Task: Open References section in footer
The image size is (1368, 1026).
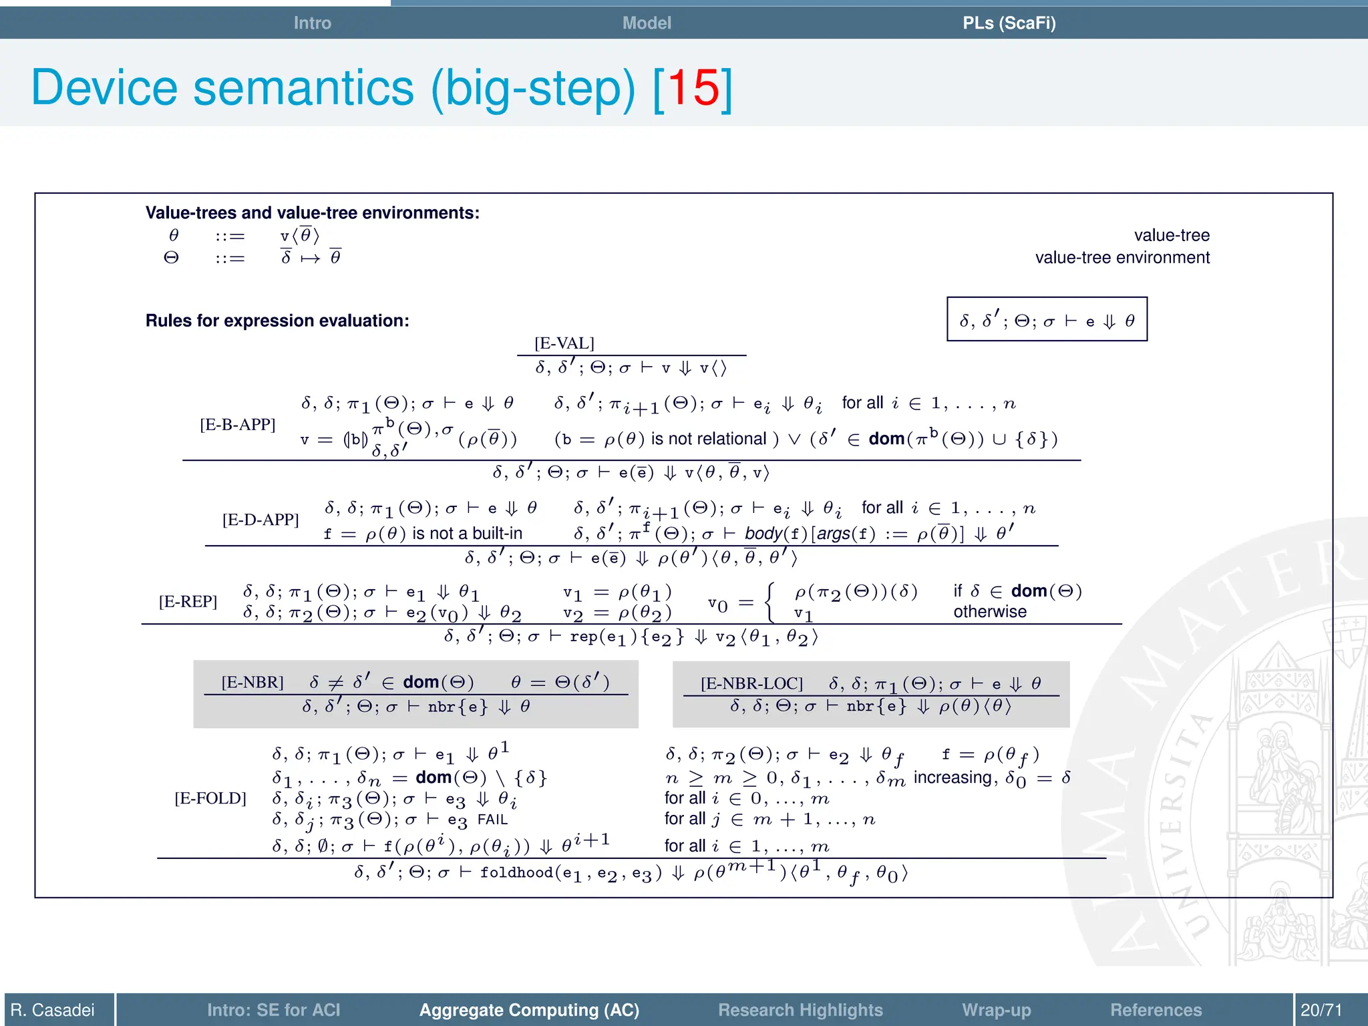Action: click(x=1156, y=1010)
